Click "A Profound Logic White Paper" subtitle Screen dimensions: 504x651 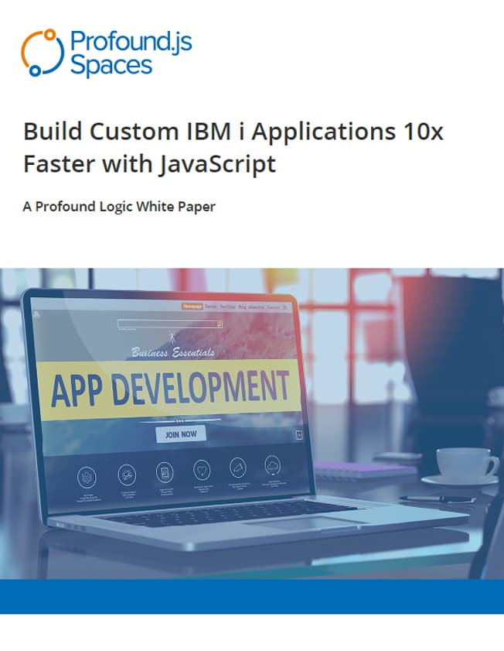pos(119,207)
